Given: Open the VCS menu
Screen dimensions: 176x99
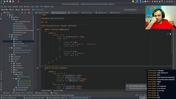Looking at the screenshot, I should (x=42, y=7).
